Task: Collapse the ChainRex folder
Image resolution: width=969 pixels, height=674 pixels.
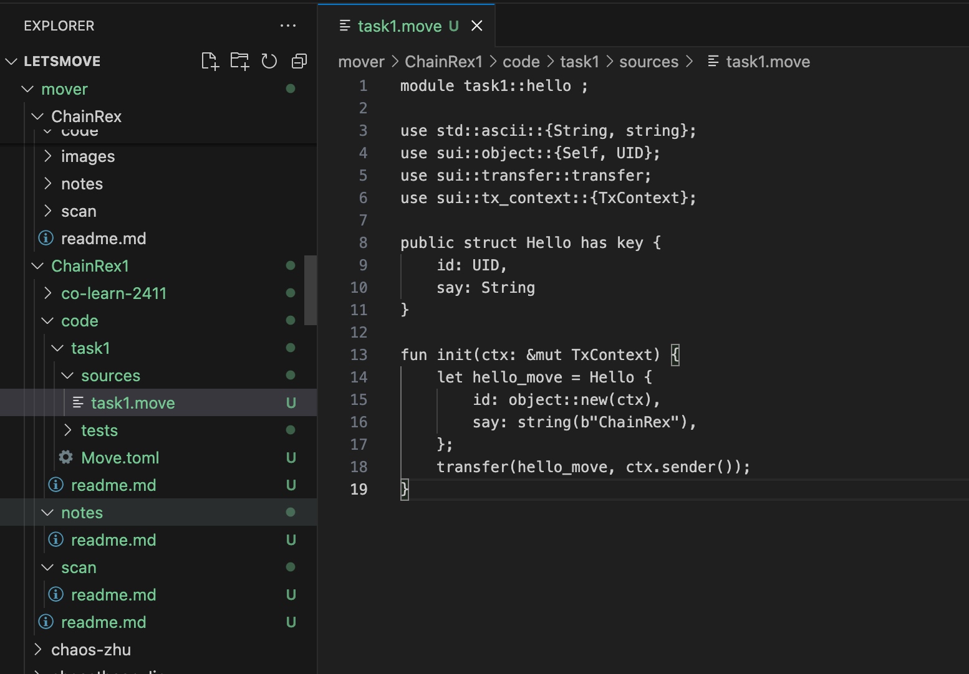Action: 37,116
